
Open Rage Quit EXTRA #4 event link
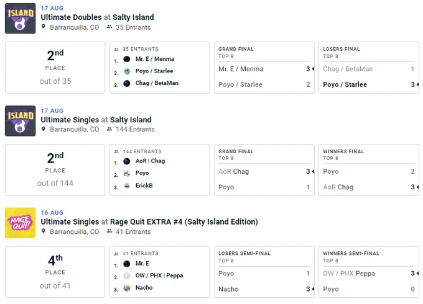tap(149, 221)
